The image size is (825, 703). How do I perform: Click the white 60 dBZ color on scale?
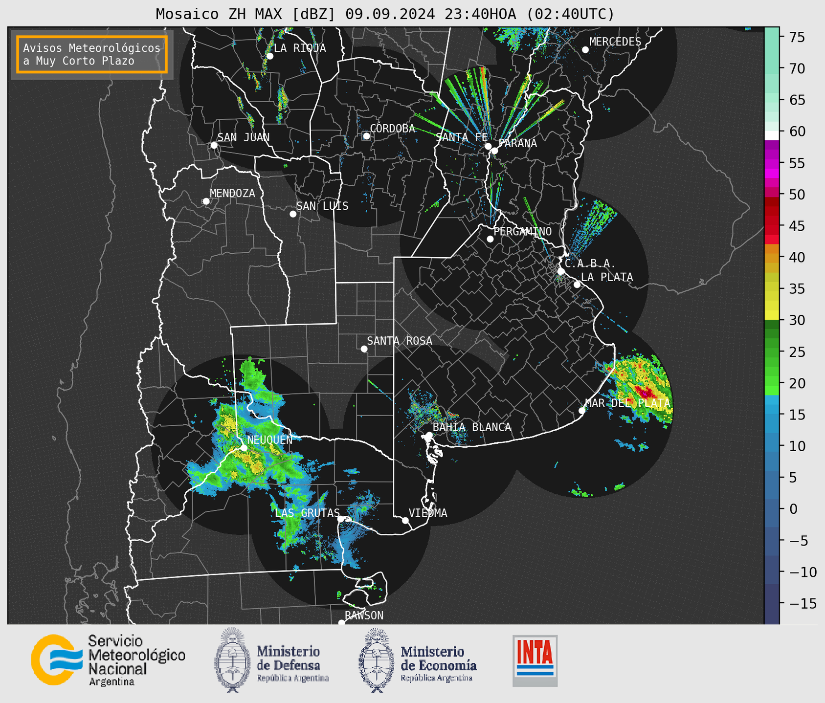[772, 135]
